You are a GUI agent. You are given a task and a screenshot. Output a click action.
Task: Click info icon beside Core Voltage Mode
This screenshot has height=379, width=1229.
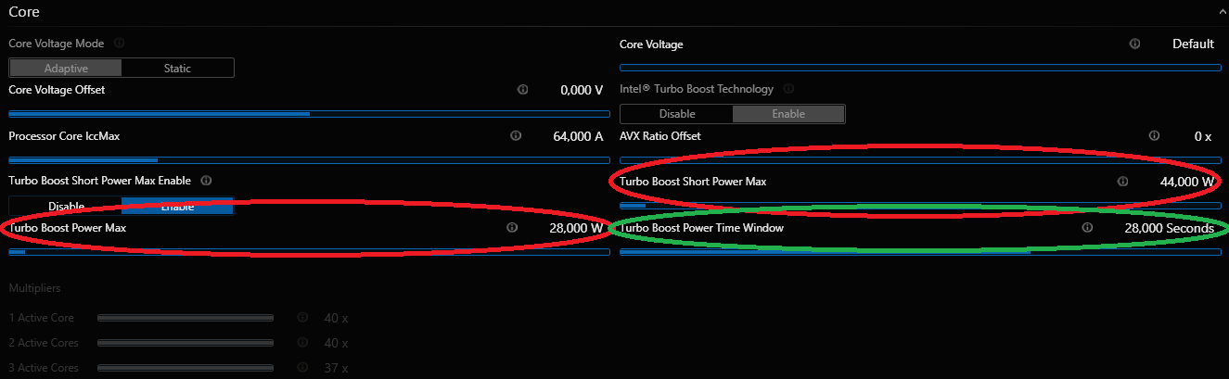coord(119,43)
